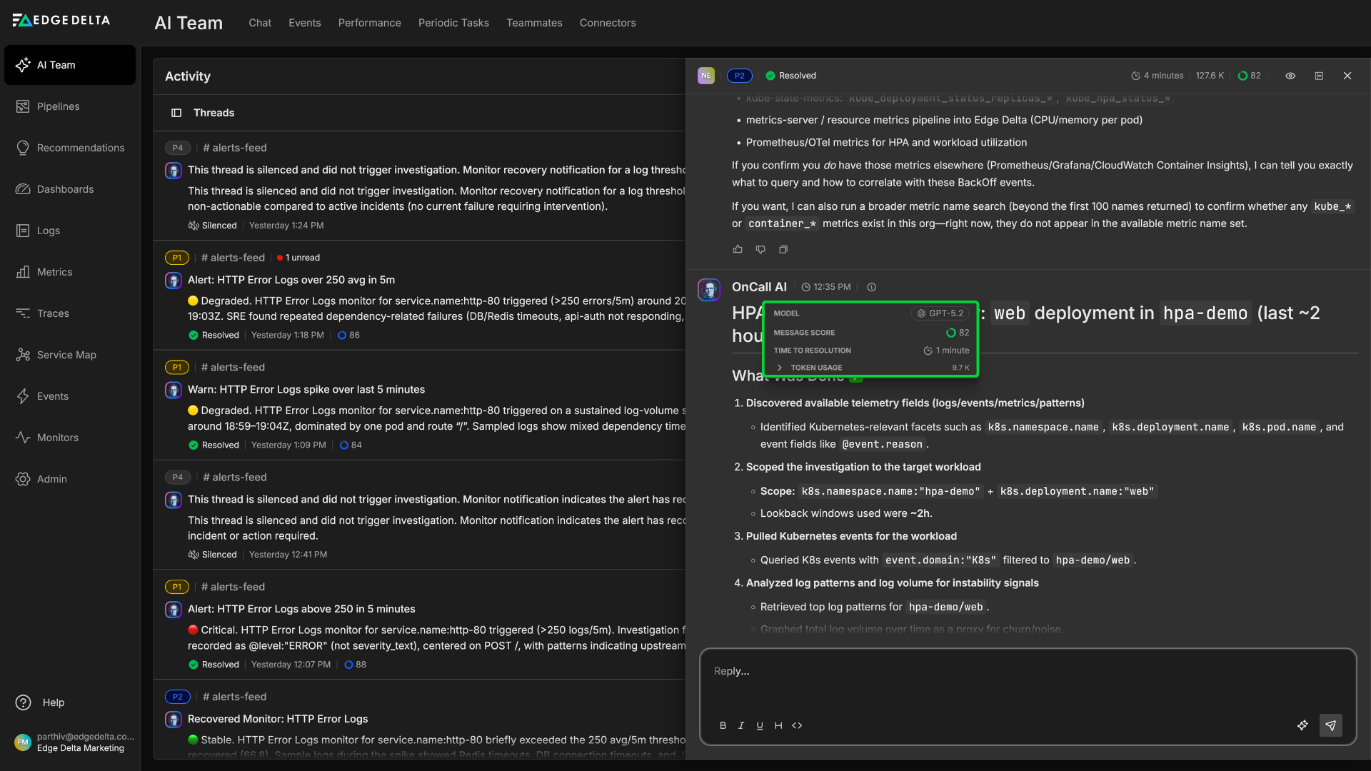Click the thumbs-up feedback icon on the AI message
Screen dimensions: 1371x771
click(738, 249)
